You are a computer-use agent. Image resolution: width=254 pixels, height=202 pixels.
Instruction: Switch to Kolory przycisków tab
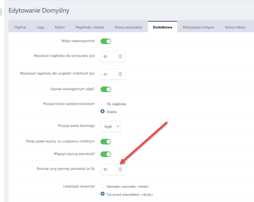(x=128, y=27)
